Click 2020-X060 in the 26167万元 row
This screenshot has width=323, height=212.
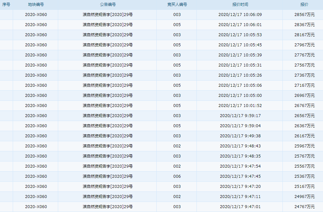36,136
